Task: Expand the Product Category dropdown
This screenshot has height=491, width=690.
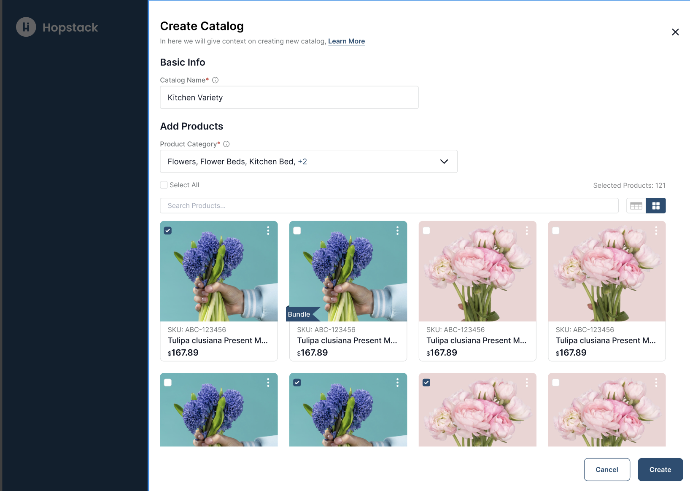Action: (444, 162)
